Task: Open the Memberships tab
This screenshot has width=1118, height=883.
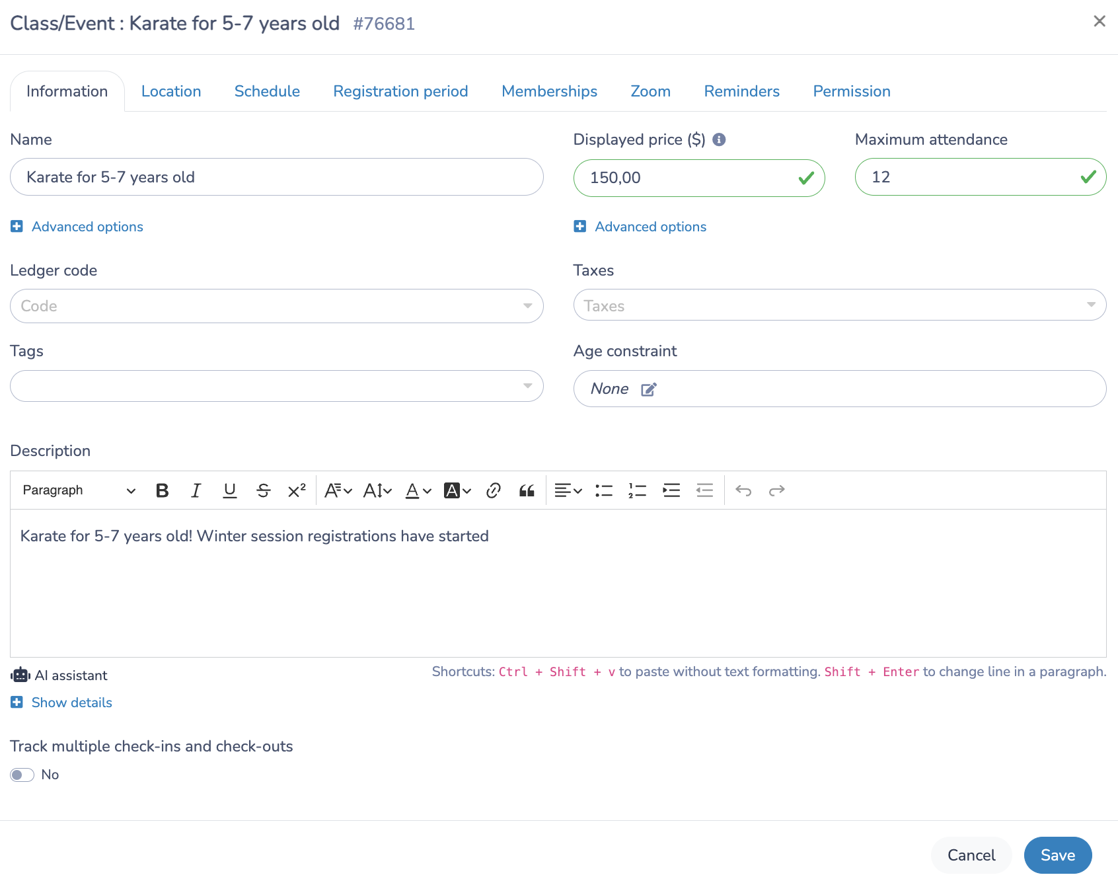Action: pyautogui.click(x=549, y=91)
